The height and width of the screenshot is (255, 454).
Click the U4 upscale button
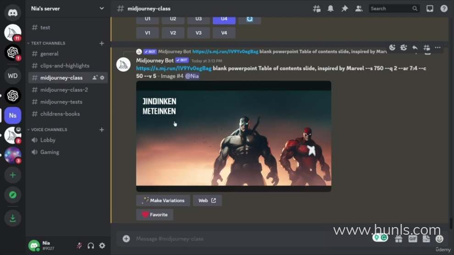click(x=224, y=19)
